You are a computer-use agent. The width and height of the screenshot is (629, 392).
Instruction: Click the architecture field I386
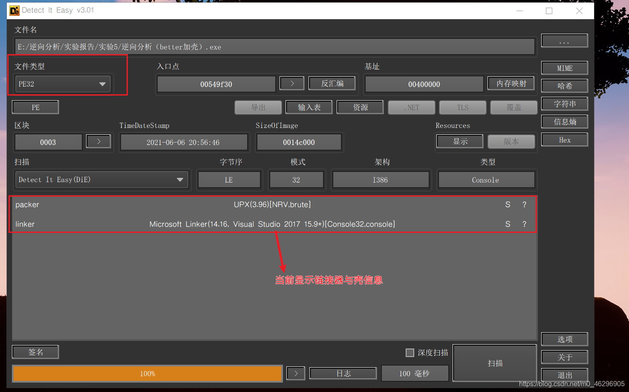(381, 180)
